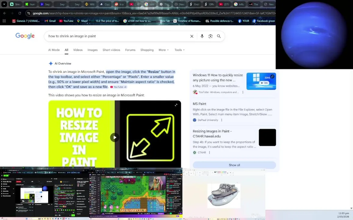Open the Timeline of Roman bookmark
Image resolution: width=353 pixels, height=220 pixels.
pyautogui.click(x=187, y=21)
